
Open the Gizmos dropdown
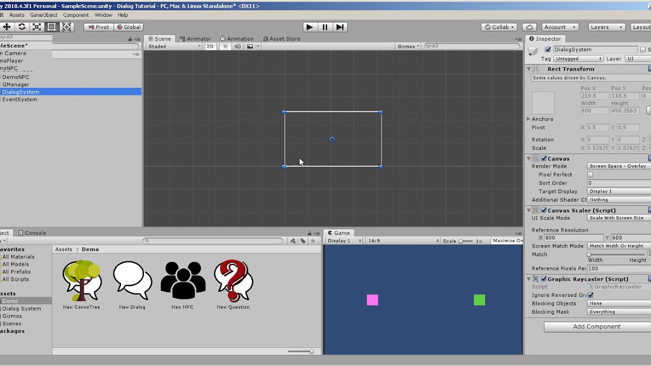click(408, 46)
